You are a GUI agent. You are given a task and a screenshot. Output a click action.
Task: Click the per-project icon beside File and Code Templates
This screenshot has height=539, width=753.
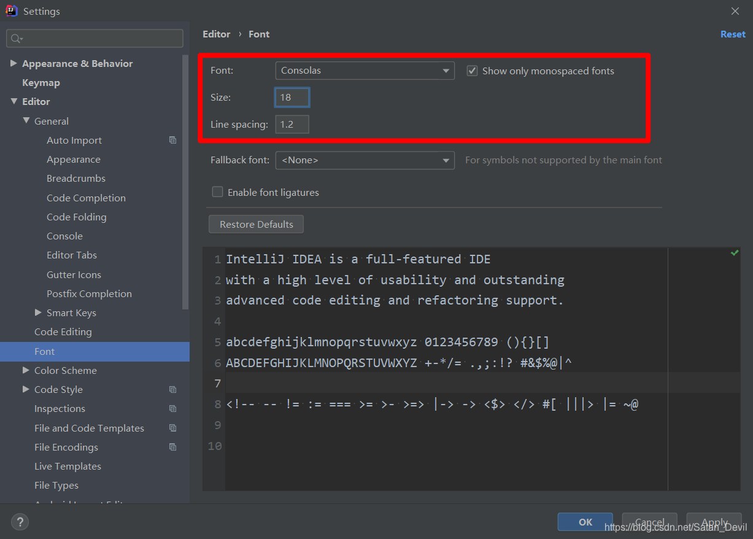[x=173, y=428]
